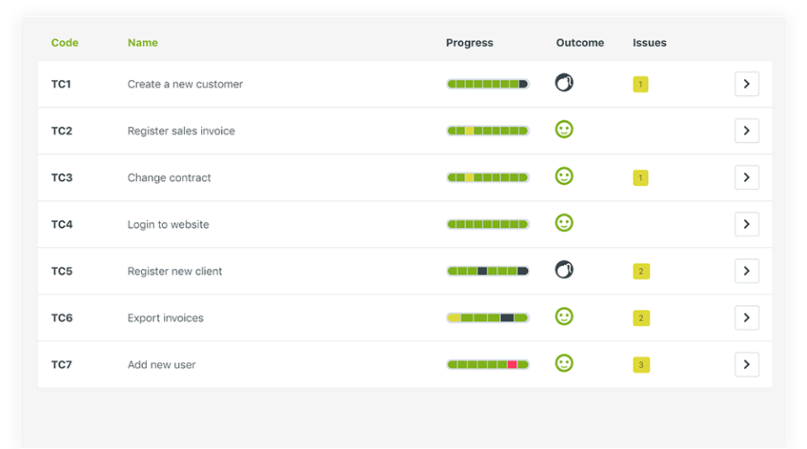Select the TC4 code cell

61,224
